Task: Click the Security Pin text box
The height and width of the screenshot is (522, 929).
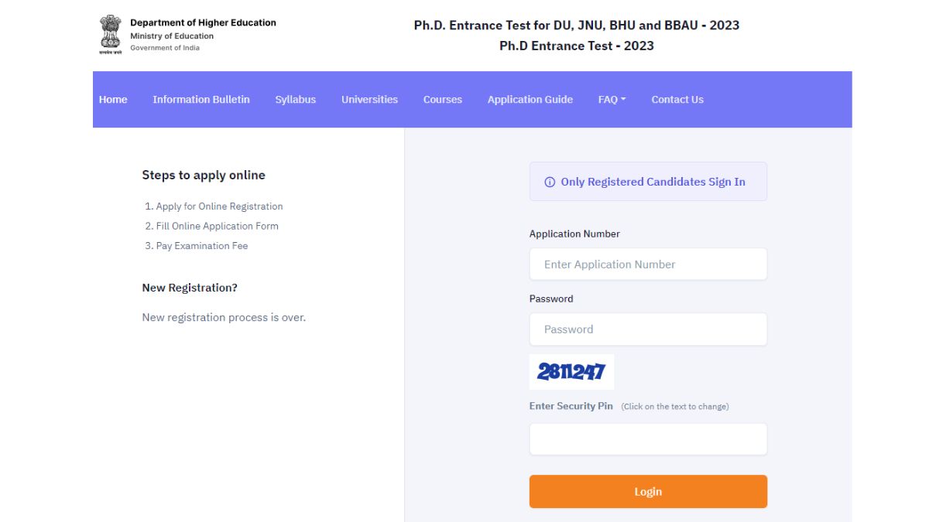Action: click(648, 439)
